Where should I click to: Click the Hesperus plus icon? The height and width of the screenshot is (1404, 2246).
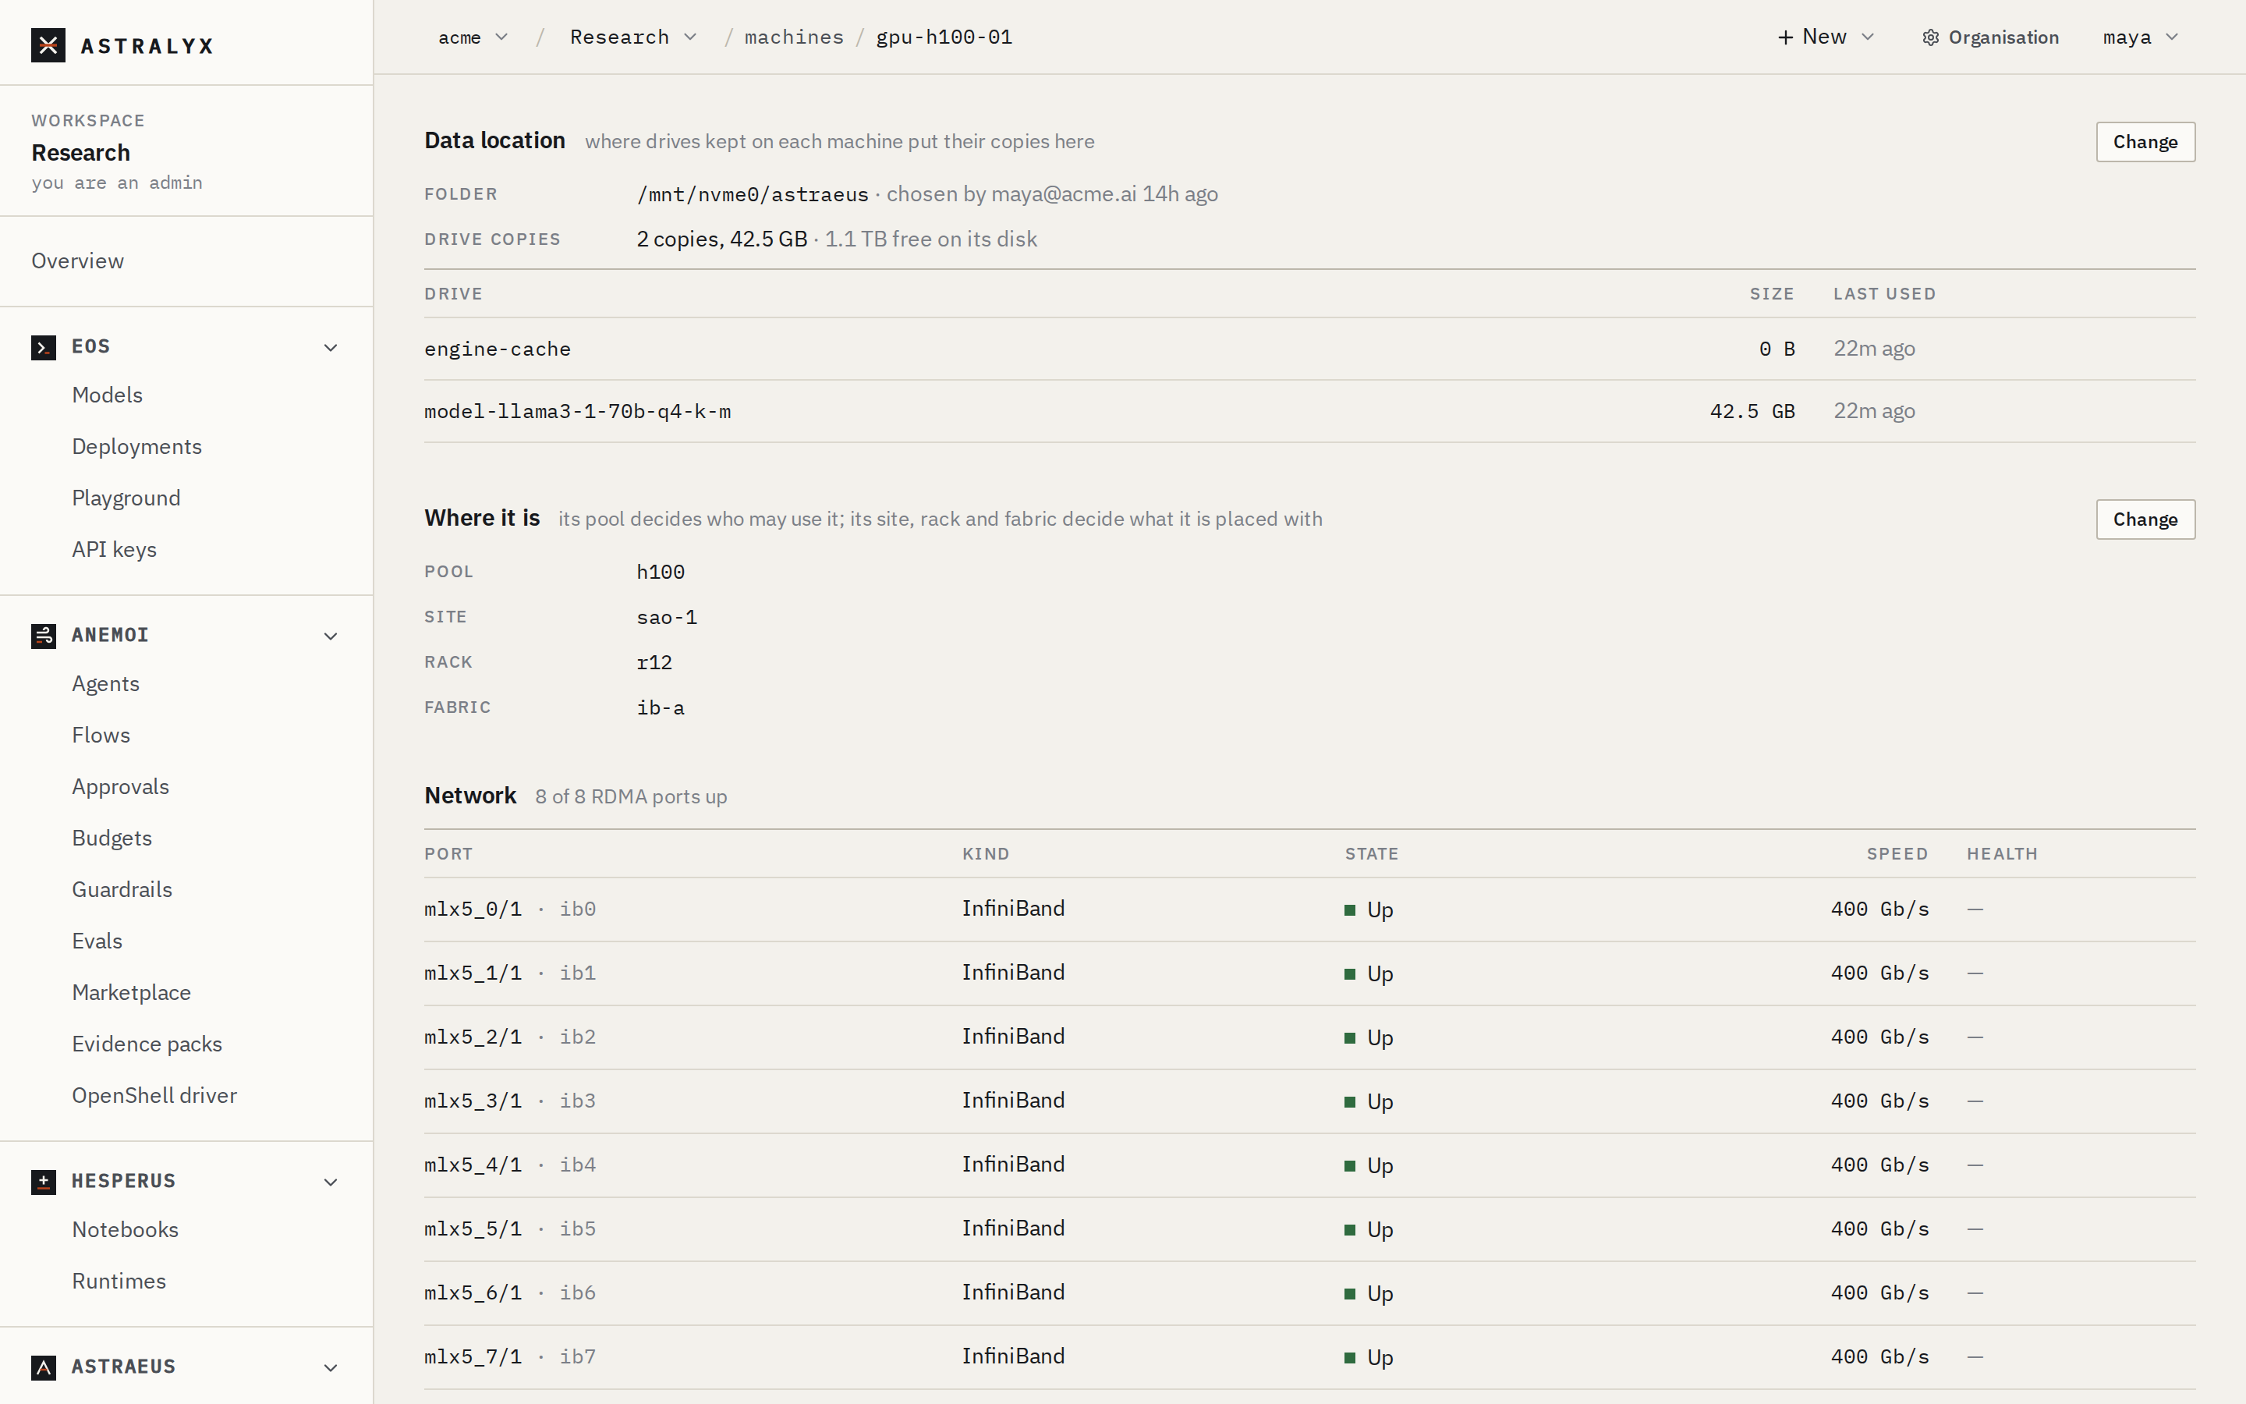(x=44, y=1182)
